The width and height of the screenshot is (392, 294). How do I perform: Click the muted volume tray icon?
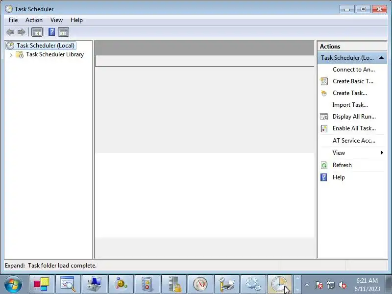342,285
